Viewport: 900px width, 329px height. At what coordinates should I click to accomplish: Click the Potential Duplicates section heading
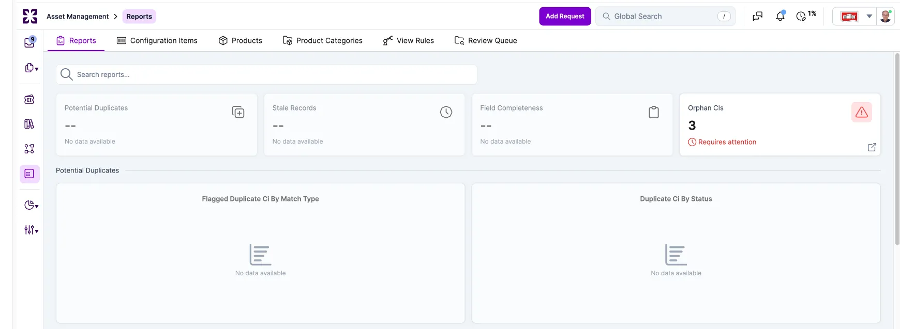(87, 170)
